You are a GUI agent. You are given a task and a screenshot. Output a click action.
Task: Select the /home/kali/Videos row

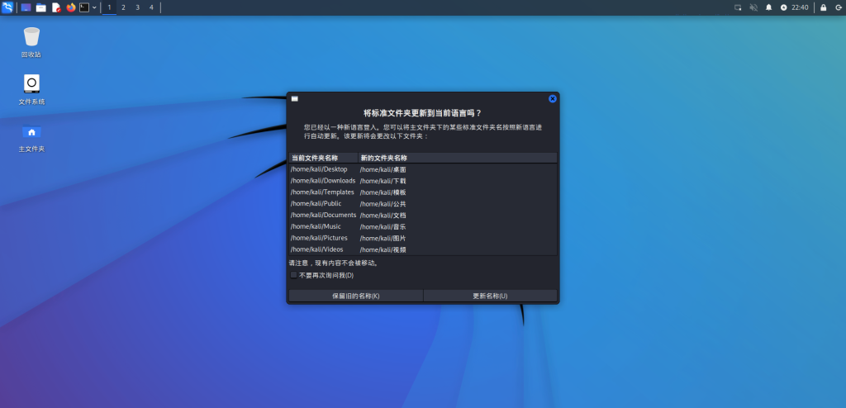click(x=423, y=249)
